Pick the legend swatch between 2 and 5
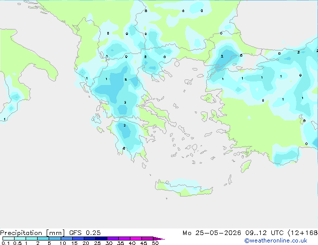Viewport: 318px width, 245px height. pyautogui.click(x=43, y=238)
